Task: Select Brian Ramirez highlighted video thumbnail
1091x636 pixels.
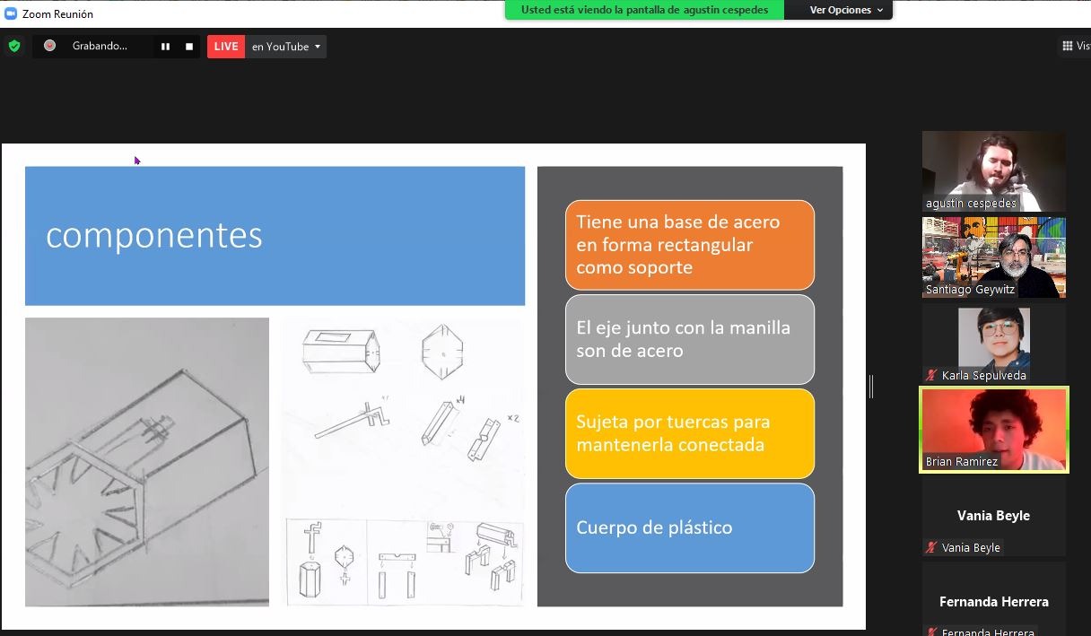Action: tap(993, 429)
